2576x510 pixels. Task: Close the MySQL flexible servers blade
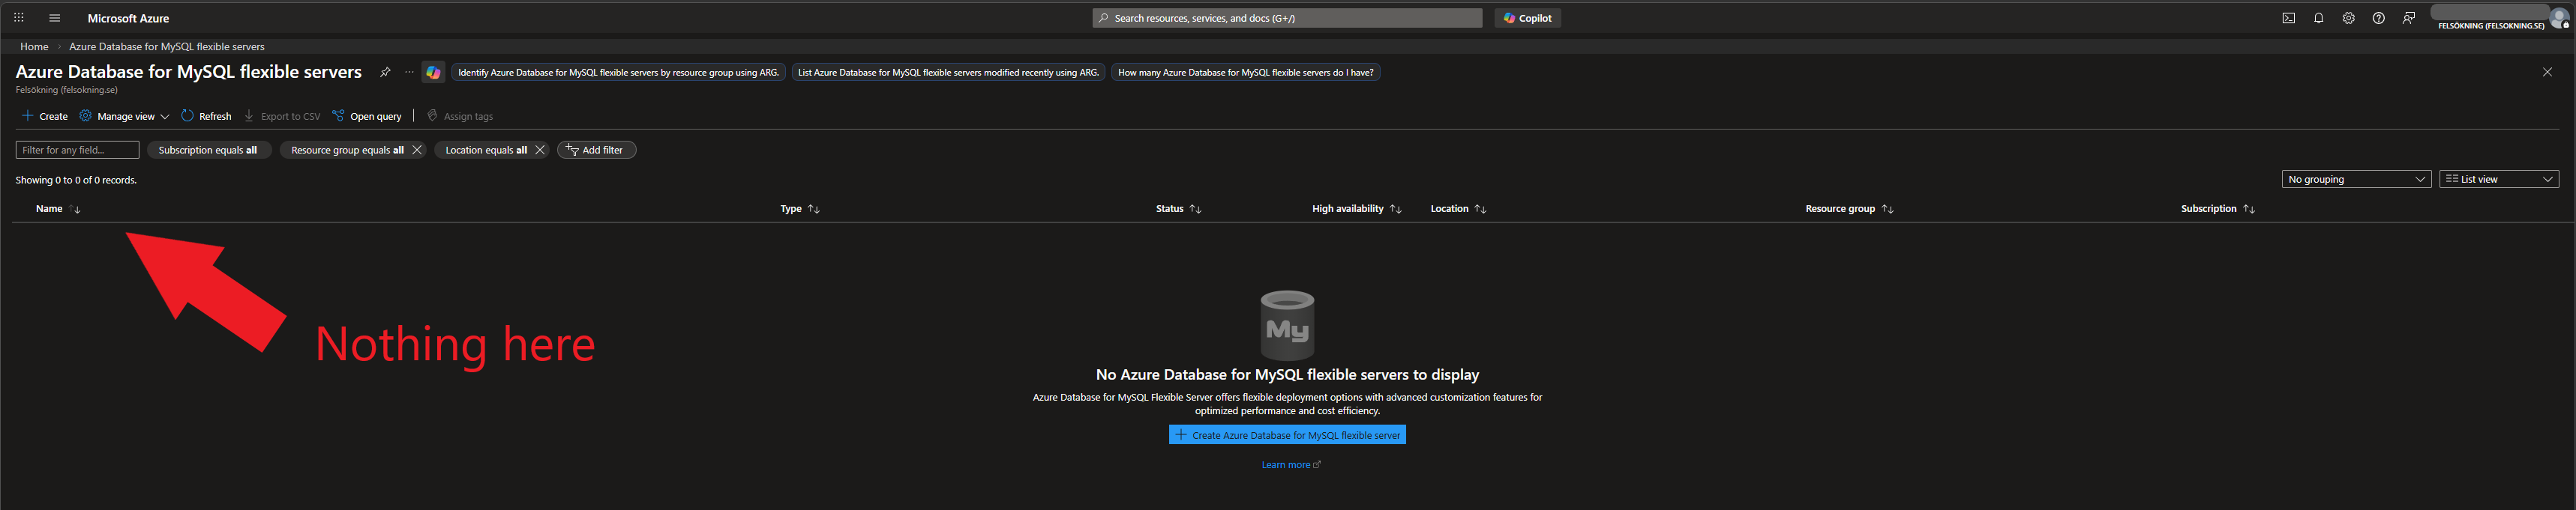2547,72
